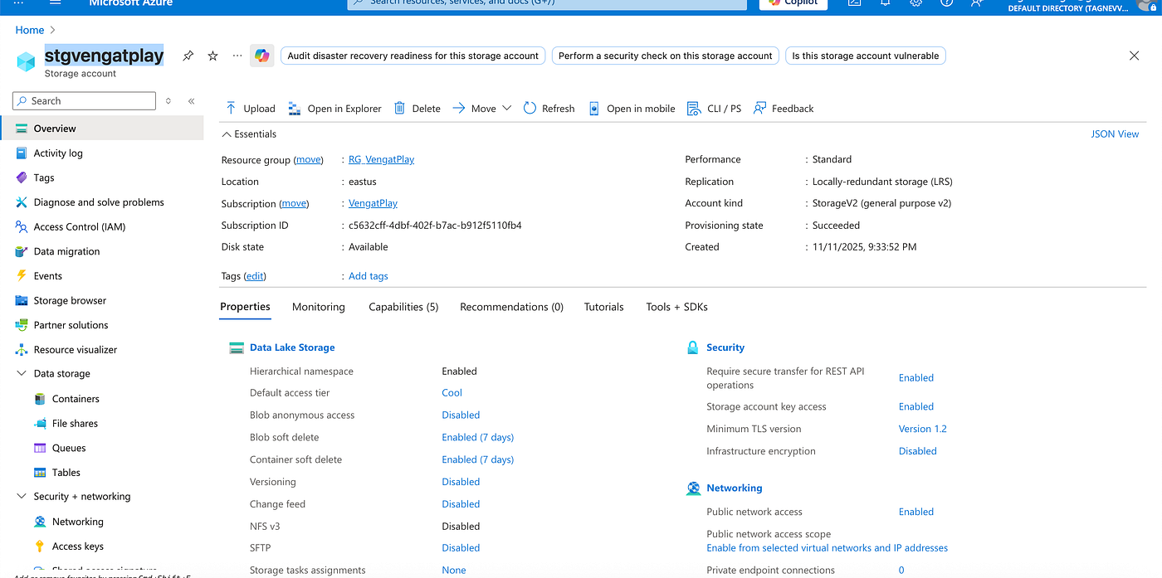Image resolution: width=1162 pixels, height=578 pixels.
Task: Select Overview in the sidebar
Action: (101, 129)
